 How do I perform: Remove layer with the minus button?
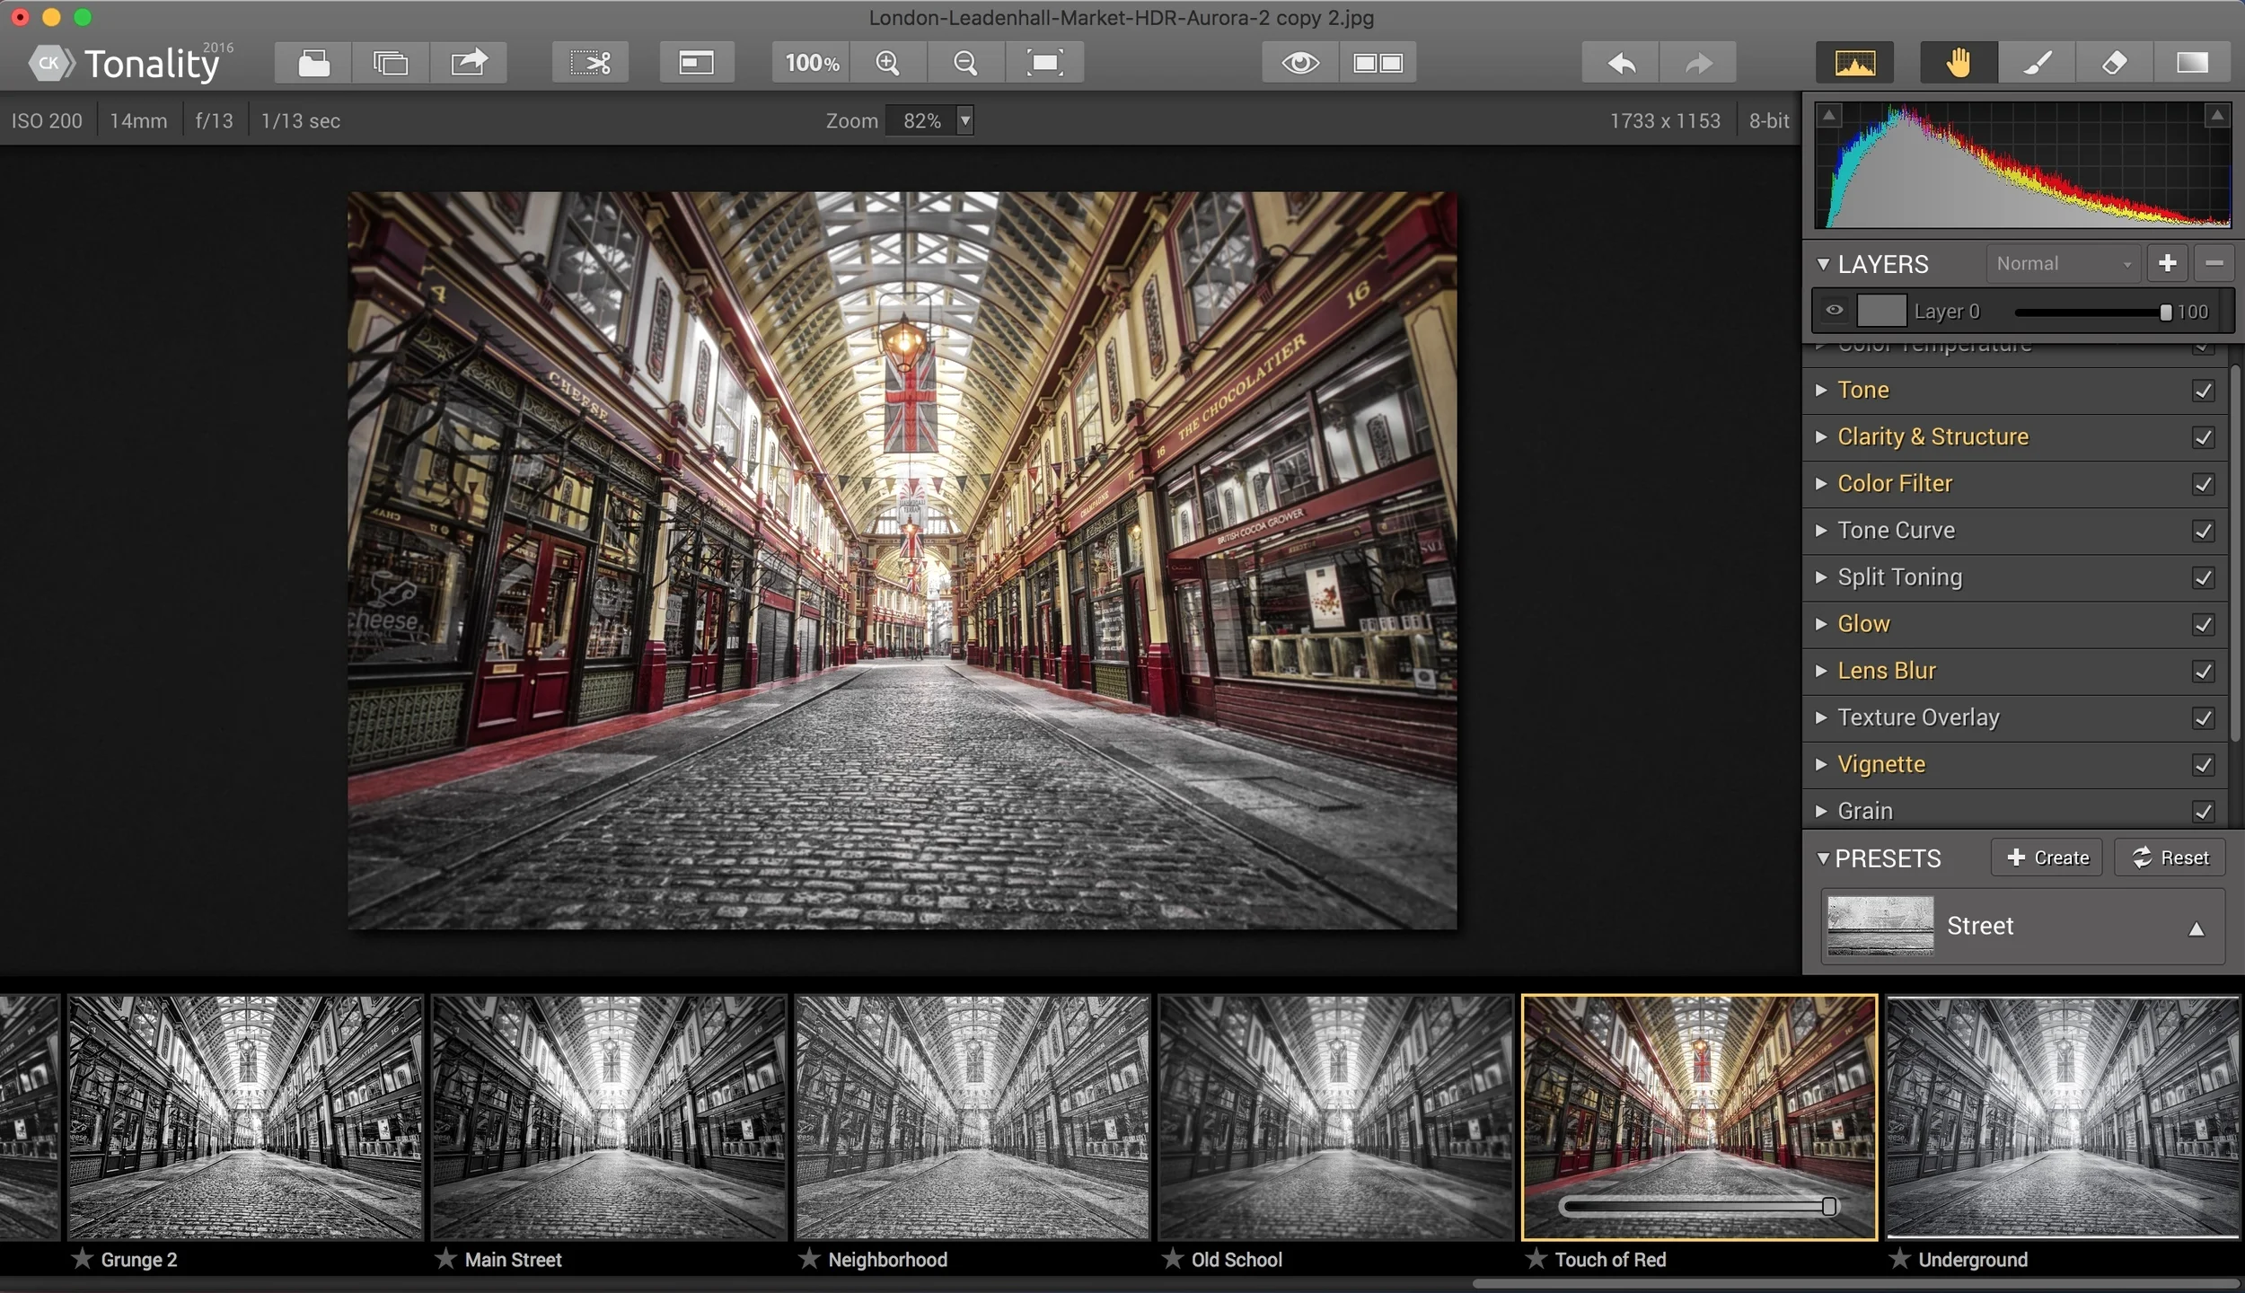[2214, 263]
